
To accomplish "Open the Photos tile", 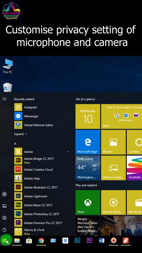I will pos(114,142).
